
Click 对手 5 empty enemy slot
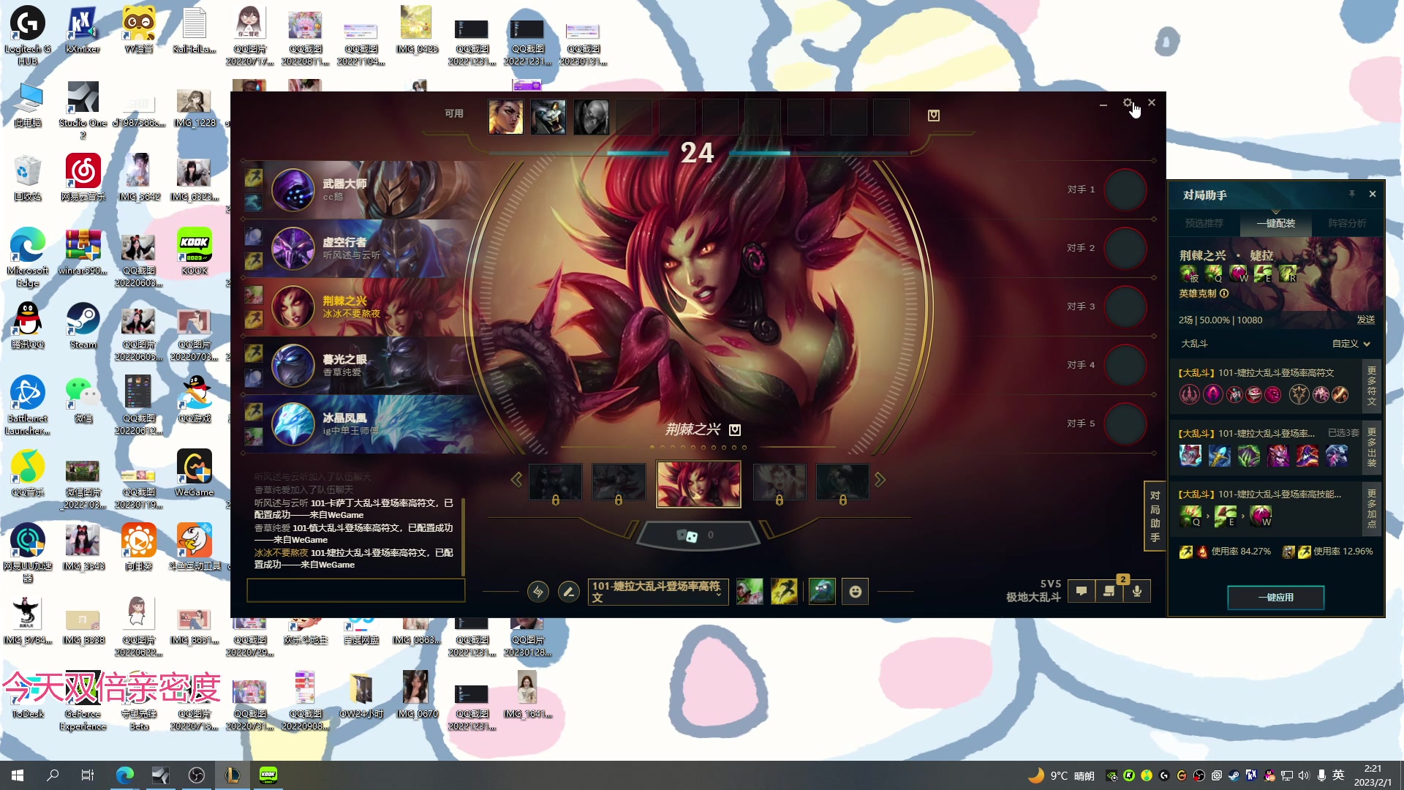1125,424
